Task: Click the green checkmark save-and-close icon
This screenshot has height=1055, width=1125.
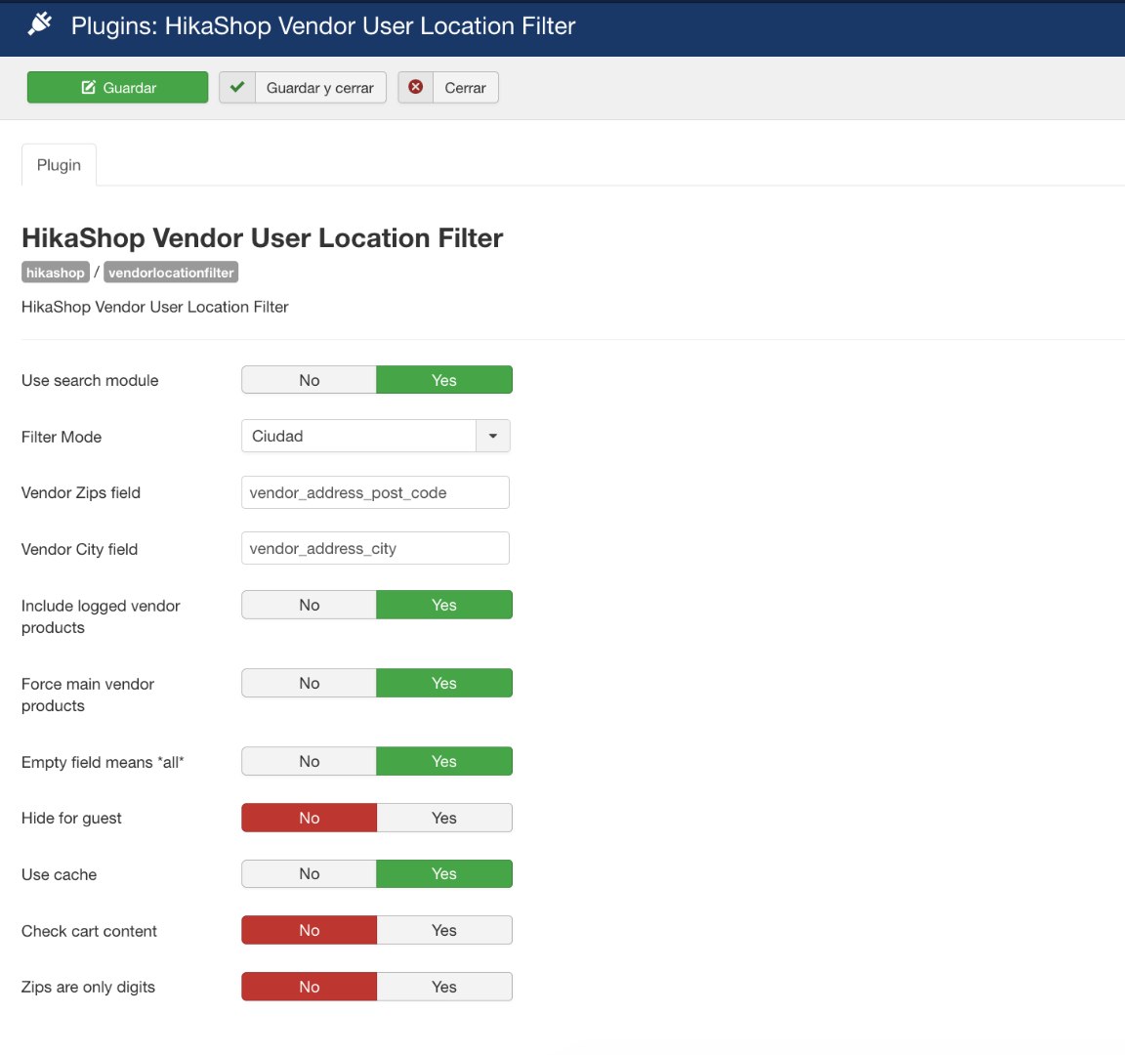Action: [x=237, y=87]
